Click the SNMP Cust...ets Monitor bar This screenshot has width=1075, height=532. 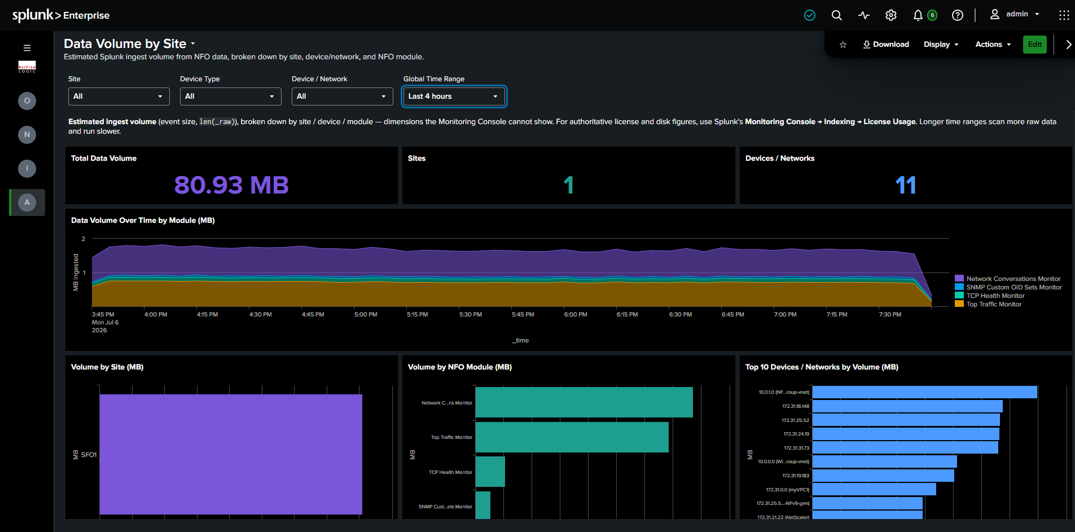[x=483, y=505]
